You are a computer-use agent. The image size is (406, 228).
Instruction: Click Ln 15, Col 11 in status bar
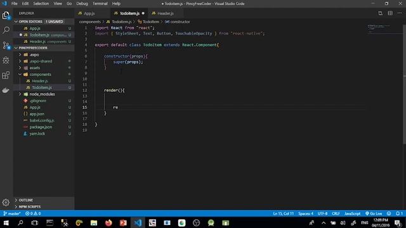coord(284,213)
